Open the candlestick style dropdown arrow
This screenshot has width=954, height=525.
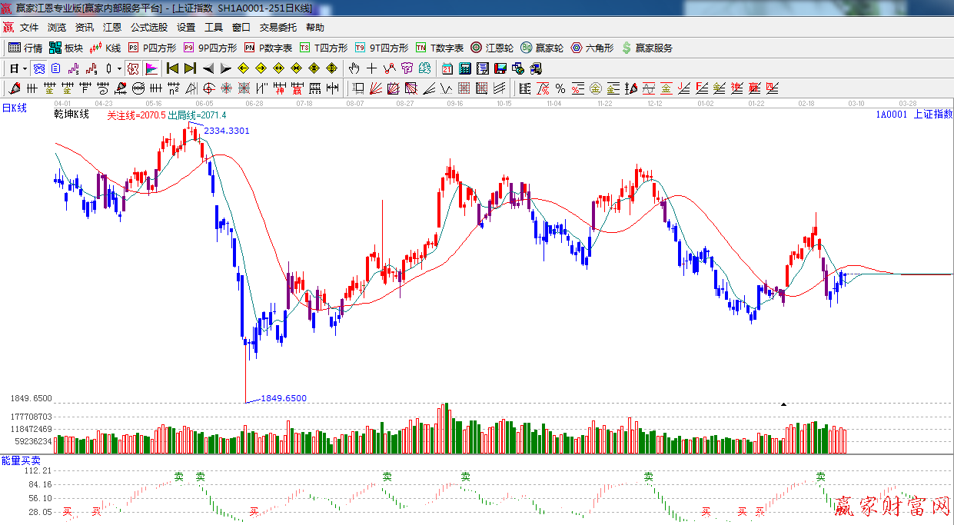(119, 68)
